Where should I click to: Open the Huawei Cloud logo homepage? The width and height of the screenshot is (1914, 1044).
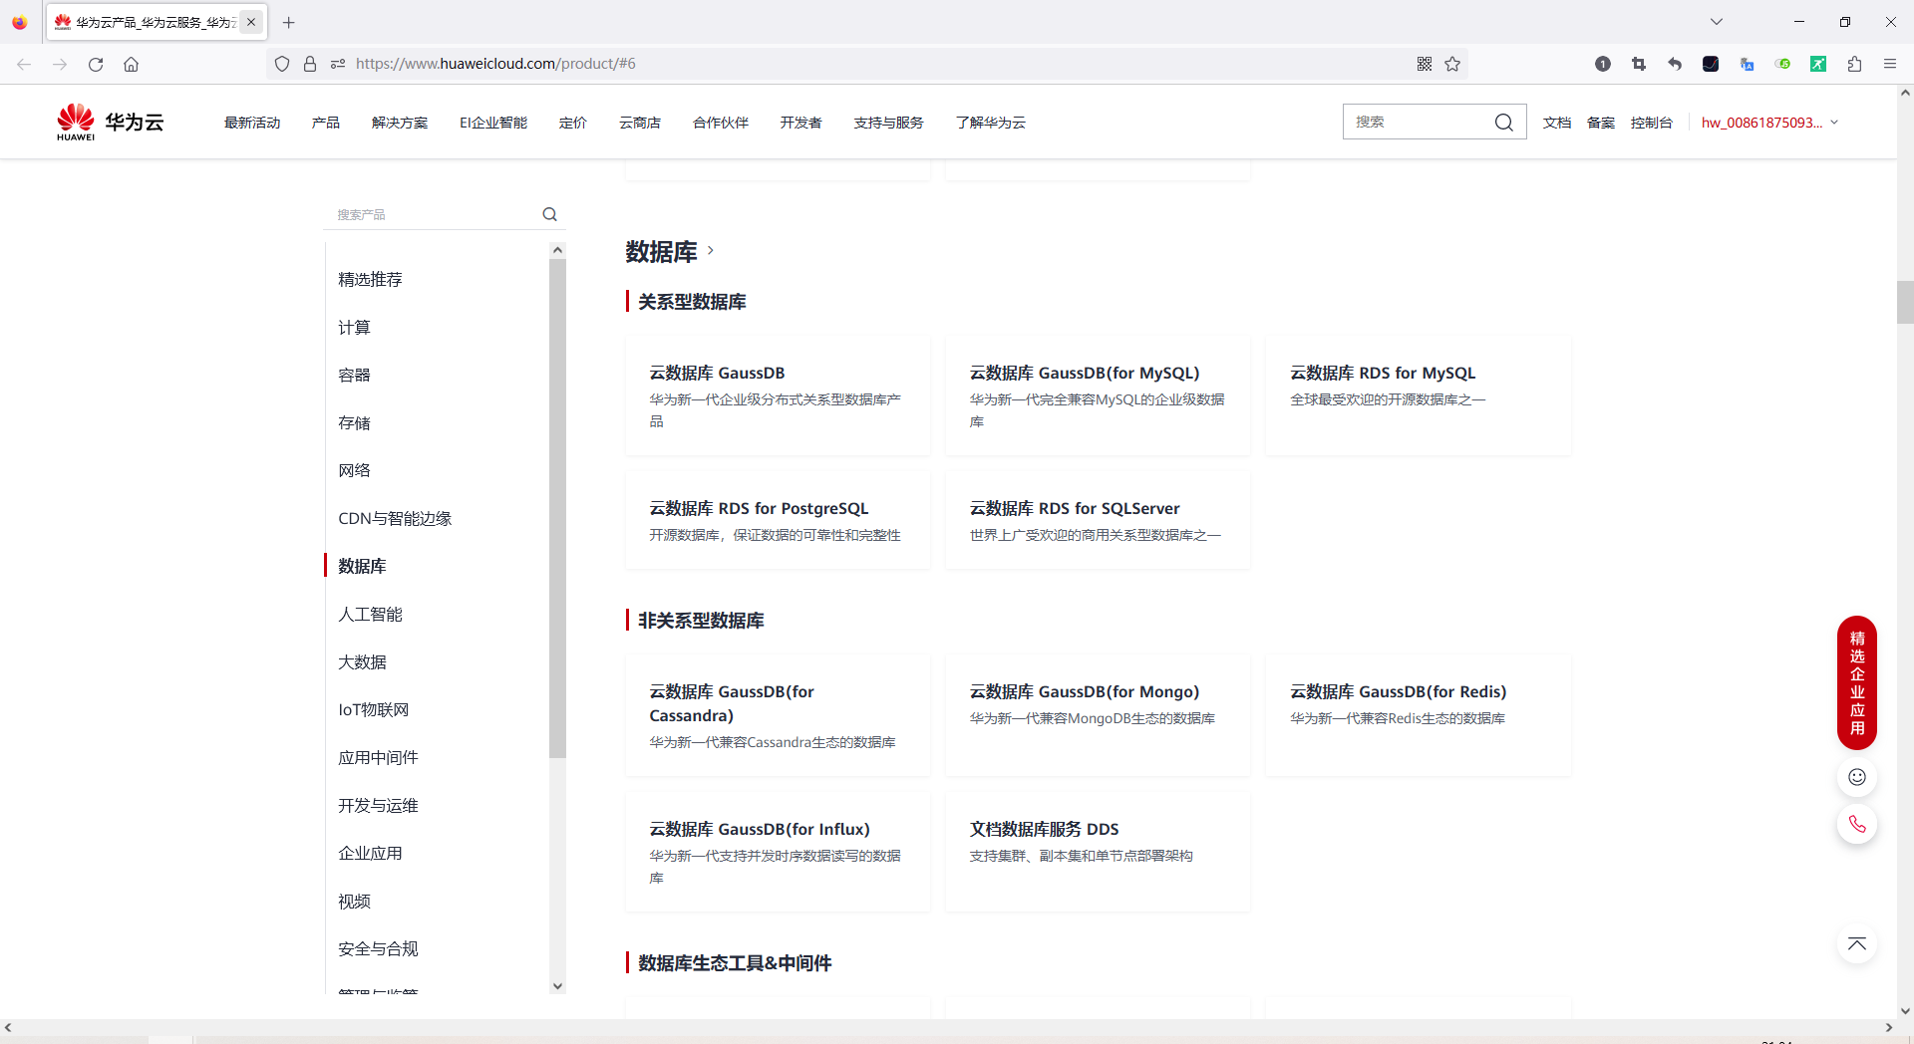point(110,121)
